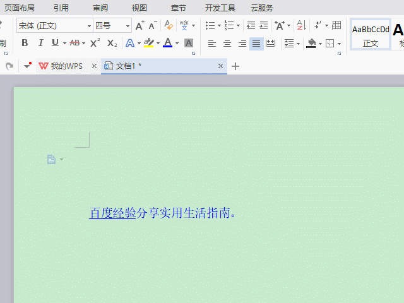This screenshot has height=303, width=404.
Task: Expand highlight color dropdown arrow
Action: 158,44
